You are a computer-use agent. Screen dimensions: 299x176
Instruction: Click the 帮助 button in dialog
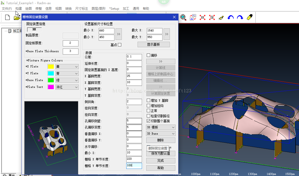click(x=161, y=168)
